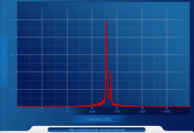
Task: Click the tick arrow beside 200
Action: [x=16, y=89]
